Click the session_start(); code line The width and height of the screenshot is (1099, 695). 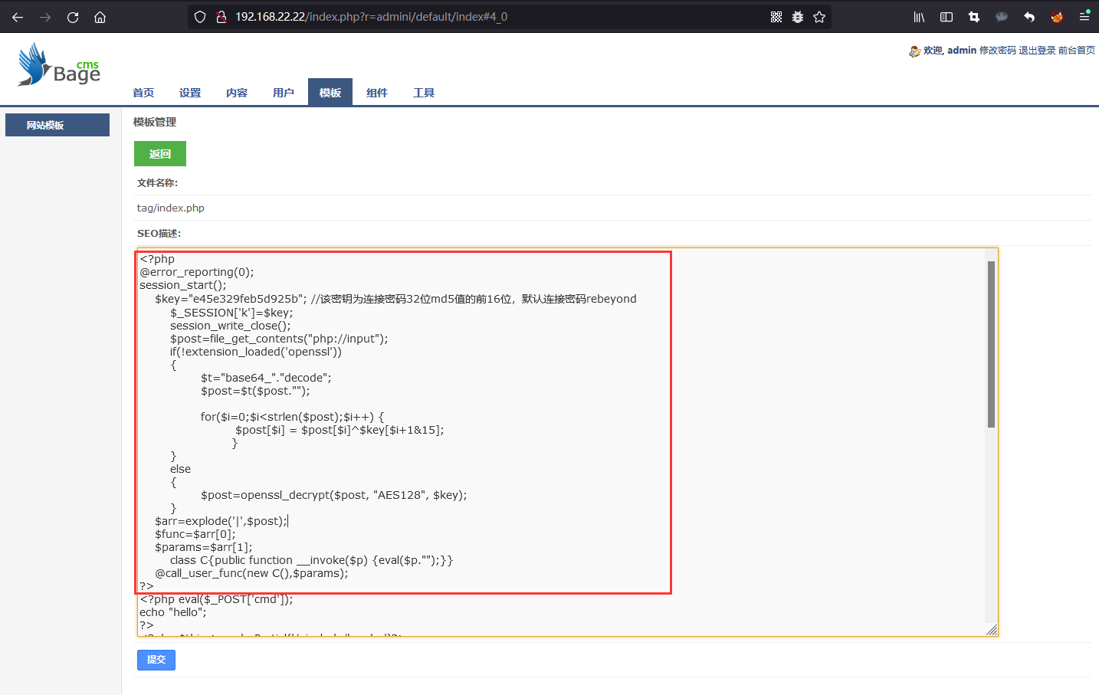pyautogui.click(x=183, y=285)
